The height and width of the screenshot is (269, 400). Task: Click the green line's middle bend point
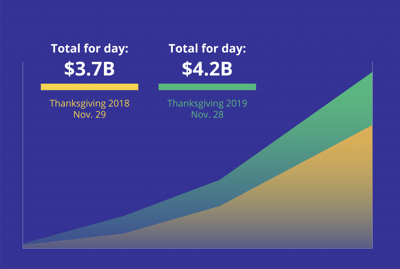220,180
